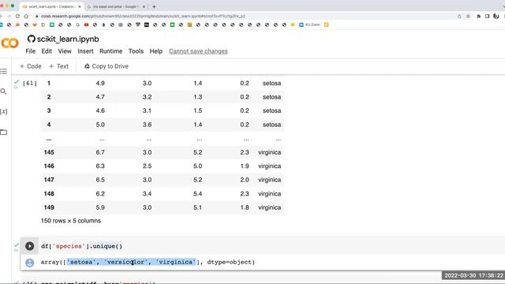The height and width of the screenshot is (284, 505).
Task: Open a new browser tab
Action: tap(154, 6)
